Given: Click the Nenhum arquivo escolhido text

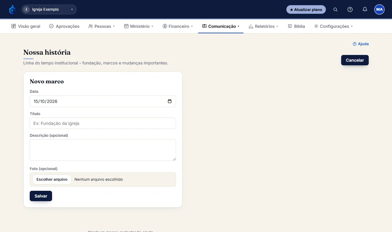Looking at the screenshot, I should coord(99,179).
